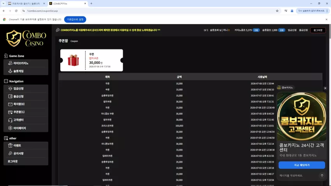Click 입금신청 in the top header

click(292, 30)
